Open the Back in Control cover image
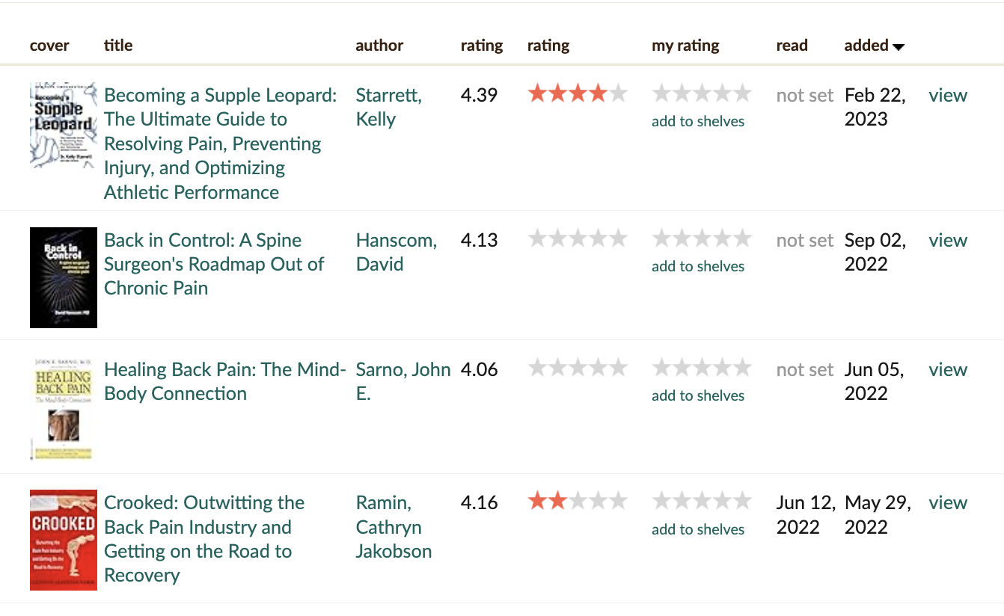This screenshot has width=1004, height=616. click(64, 277)
